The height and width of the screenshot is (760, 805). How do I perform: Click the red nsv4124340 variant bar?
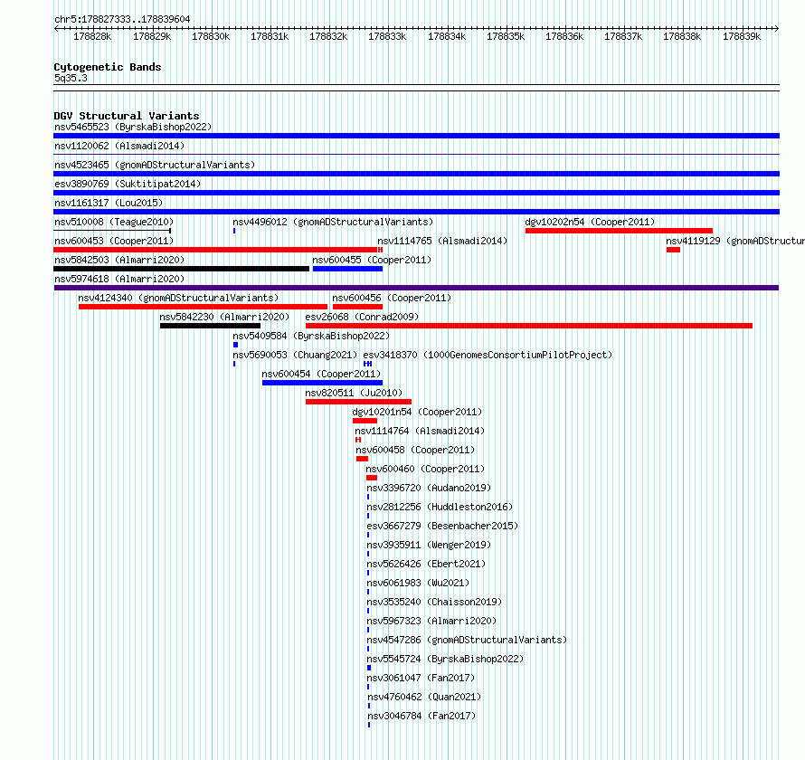[x=203, y=307]
